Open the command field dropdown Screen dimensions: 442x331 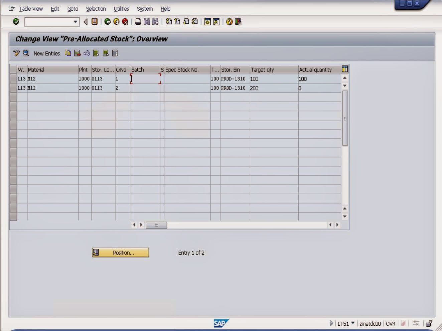(x=75, y=22)
